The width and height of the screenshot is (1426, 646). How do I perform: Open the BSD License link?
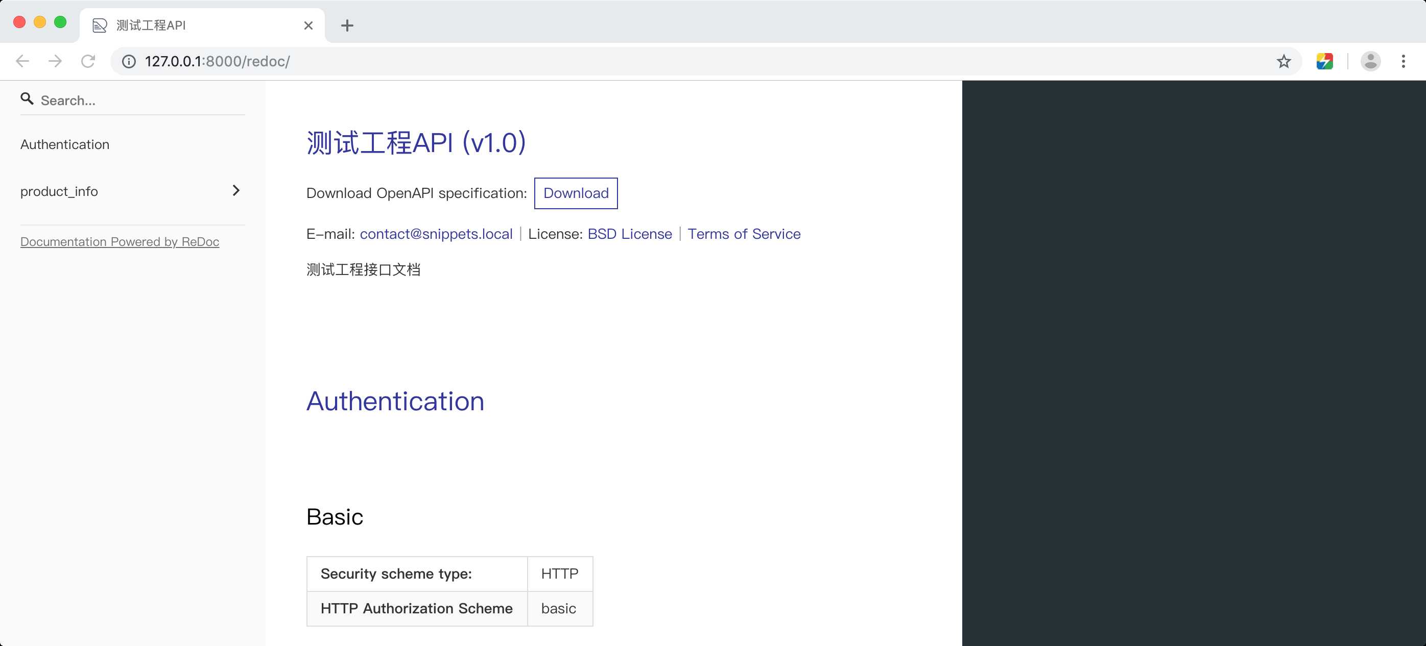pyautogui.click(x=630, y=234)
